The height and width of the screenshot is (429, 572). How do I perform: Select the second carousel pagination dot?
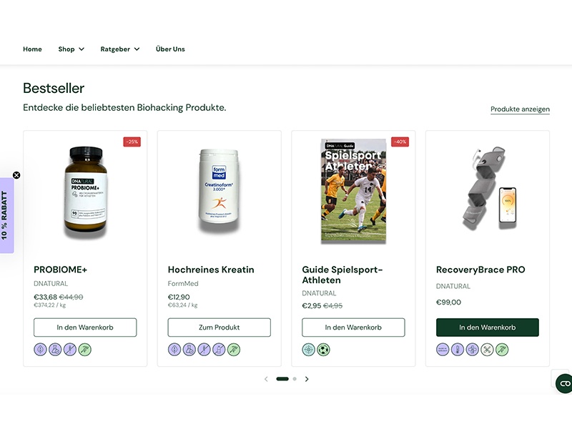[x=295, y=379]
